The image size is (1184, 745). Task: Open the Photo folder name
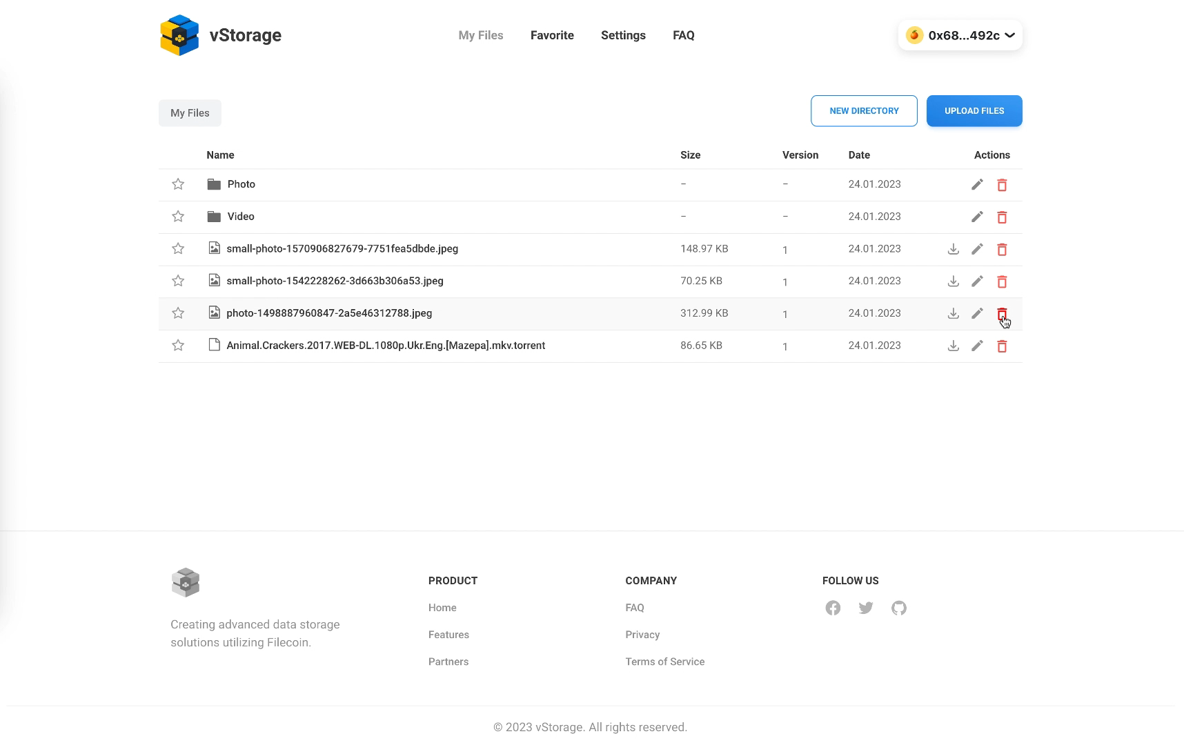(x=241, y=184)
